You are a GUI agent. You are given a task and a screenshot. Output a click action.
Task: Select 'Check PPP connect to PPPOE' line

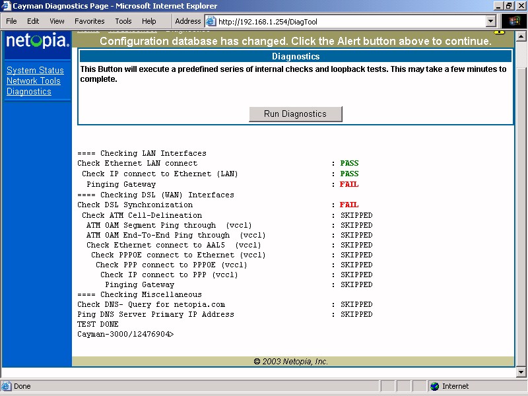point(172,265)
